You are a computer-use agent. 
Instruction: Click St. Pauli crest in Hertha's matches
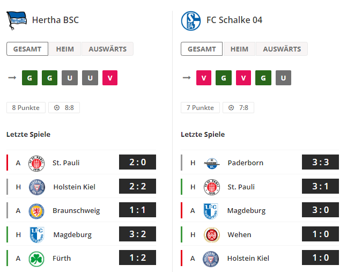click(x=36, y=163)
